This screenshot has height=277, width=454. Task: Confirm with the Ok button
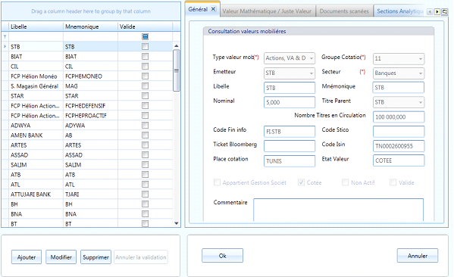click(x=222, y=256)
